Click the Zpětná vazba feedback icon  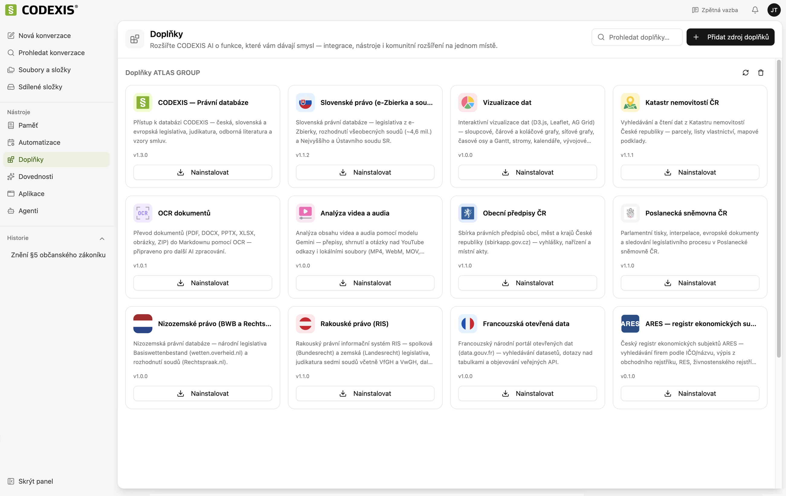(x=695, y=10)
